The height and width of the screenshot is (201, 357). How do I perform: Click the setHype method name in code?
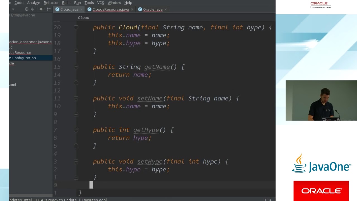150,162
